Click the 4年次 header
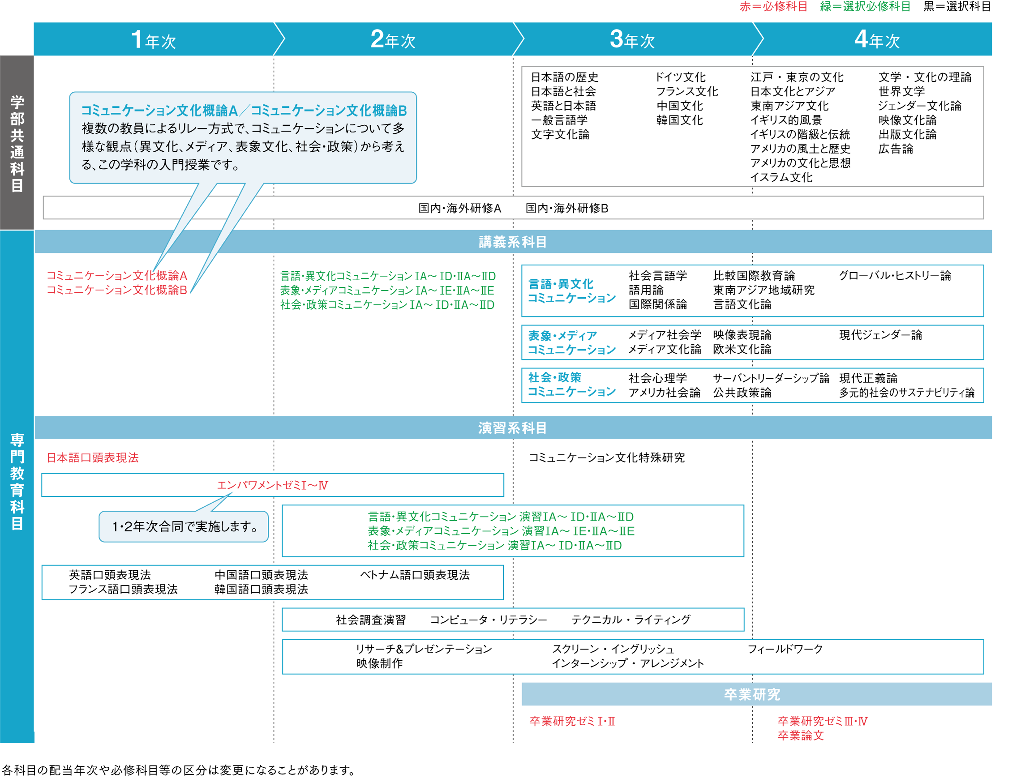 click(877, 39)
